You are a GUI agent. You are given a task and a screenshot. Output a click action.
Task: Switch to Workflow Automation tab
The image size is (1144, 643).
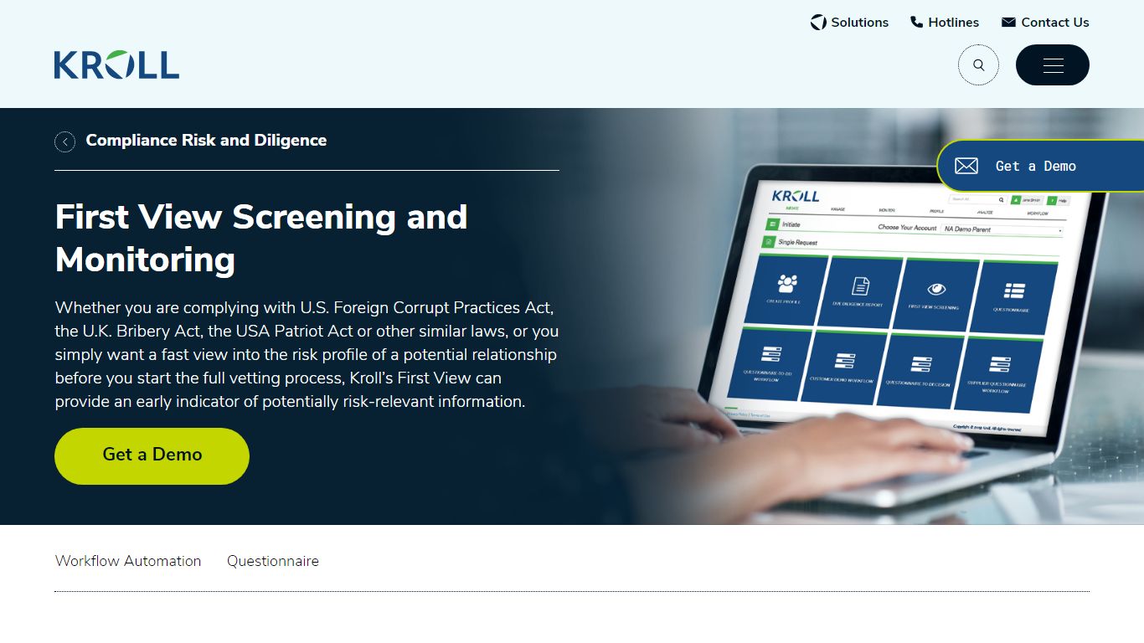pos(128,561)
